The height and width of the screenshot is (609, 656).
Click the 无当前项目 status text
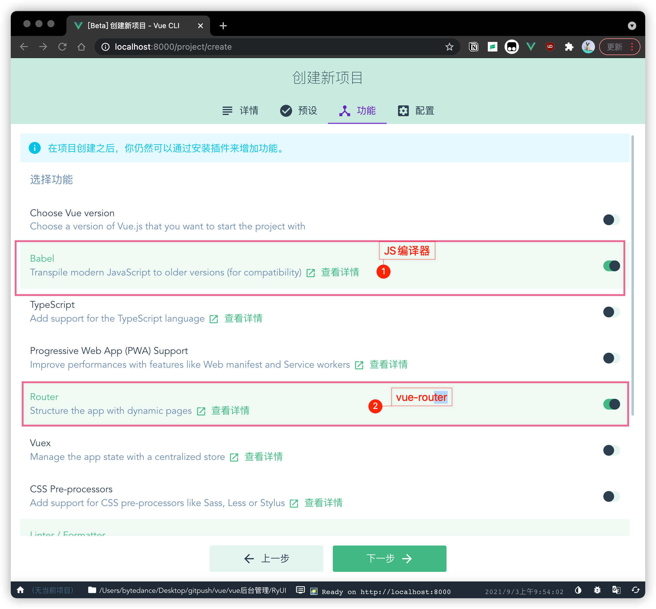click(x=53, y=590)
